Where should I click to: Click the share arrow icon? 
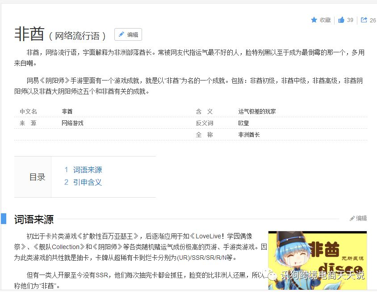point(364,20)
